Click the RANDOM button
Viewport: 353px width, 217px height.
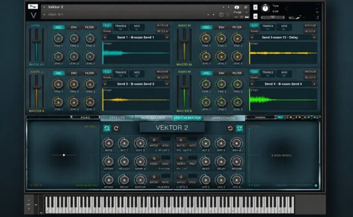click(260, 118)
